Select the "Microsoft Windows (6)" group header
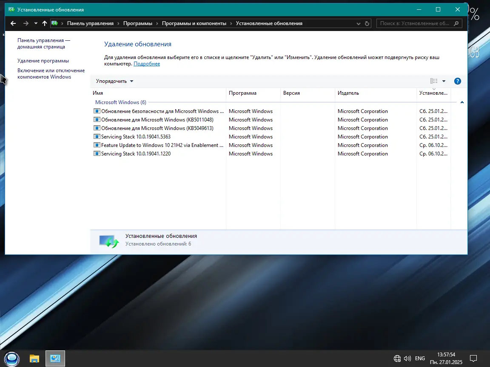 (121, 102)
